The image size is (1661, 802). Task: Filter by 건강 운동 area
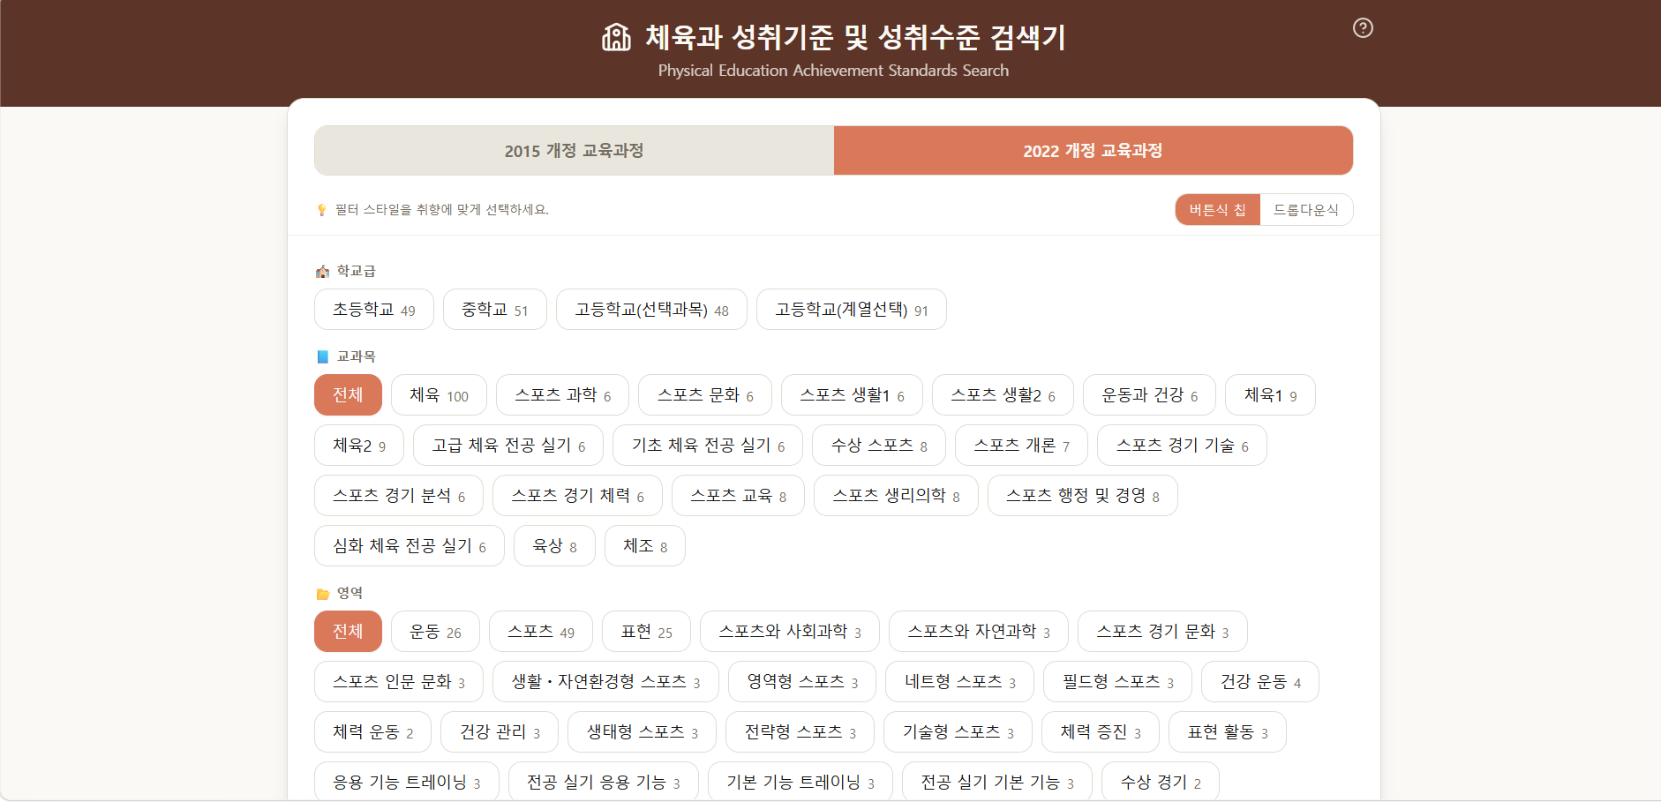click(x=1260, y=682)
